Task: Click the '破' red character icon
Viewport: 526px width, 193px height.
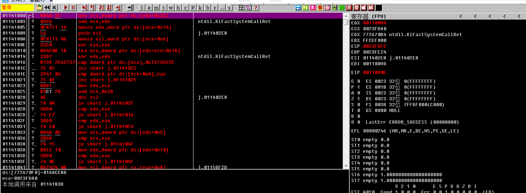Action: point(364,8)
